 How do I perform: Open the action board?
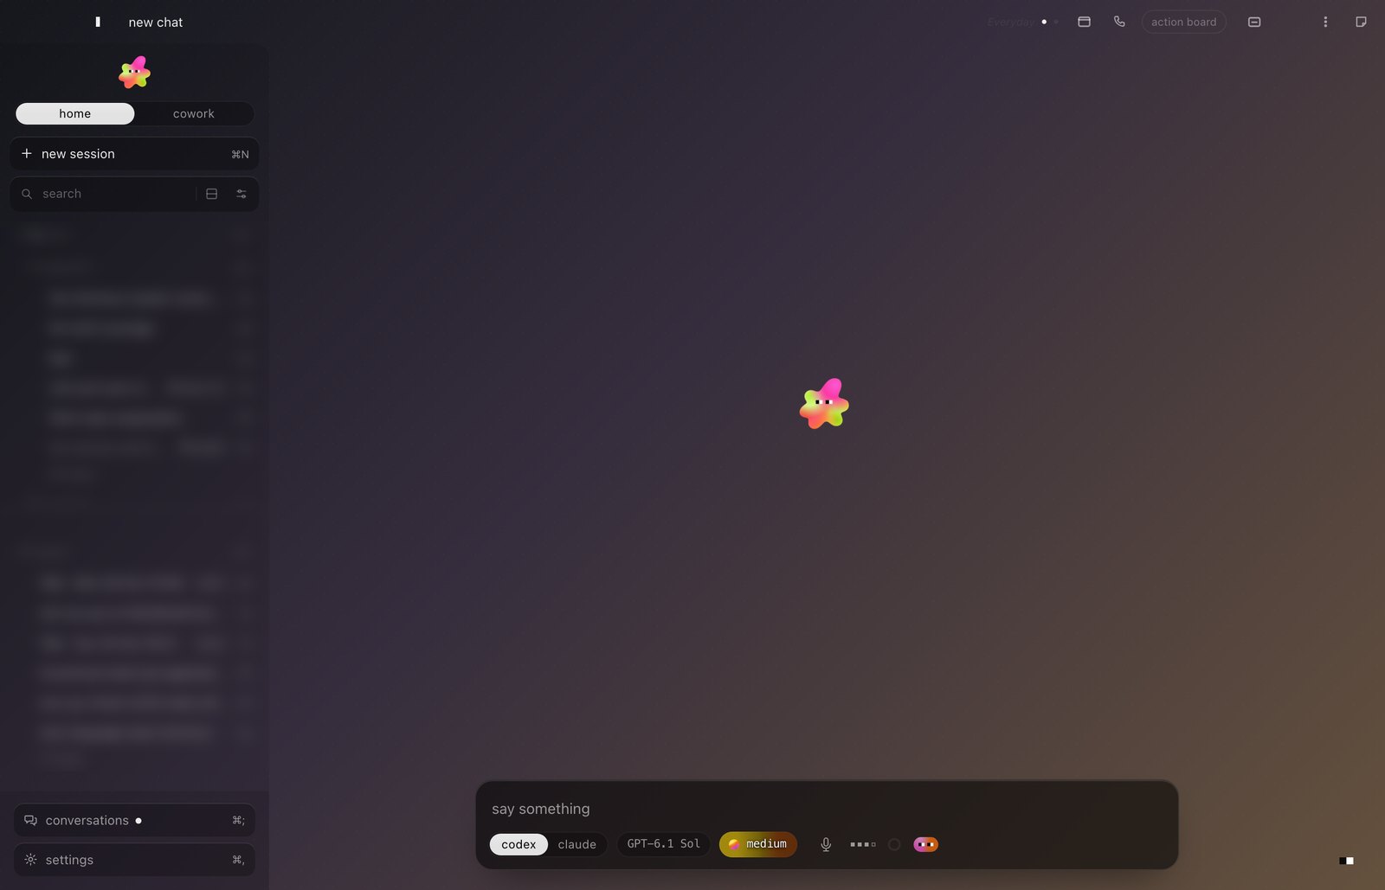coord(1183,22)
